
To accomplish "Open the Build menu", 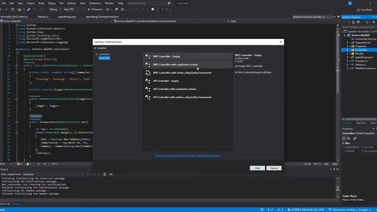I will (x=41, y=4).
